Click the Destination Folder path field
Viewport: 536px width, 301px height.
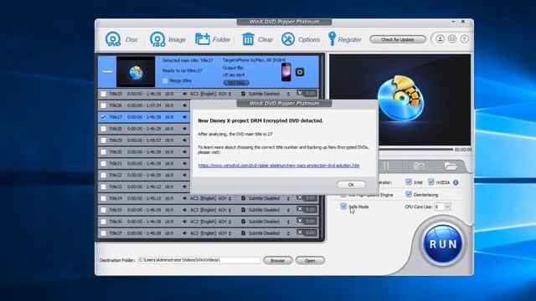(x=199, y=260)
